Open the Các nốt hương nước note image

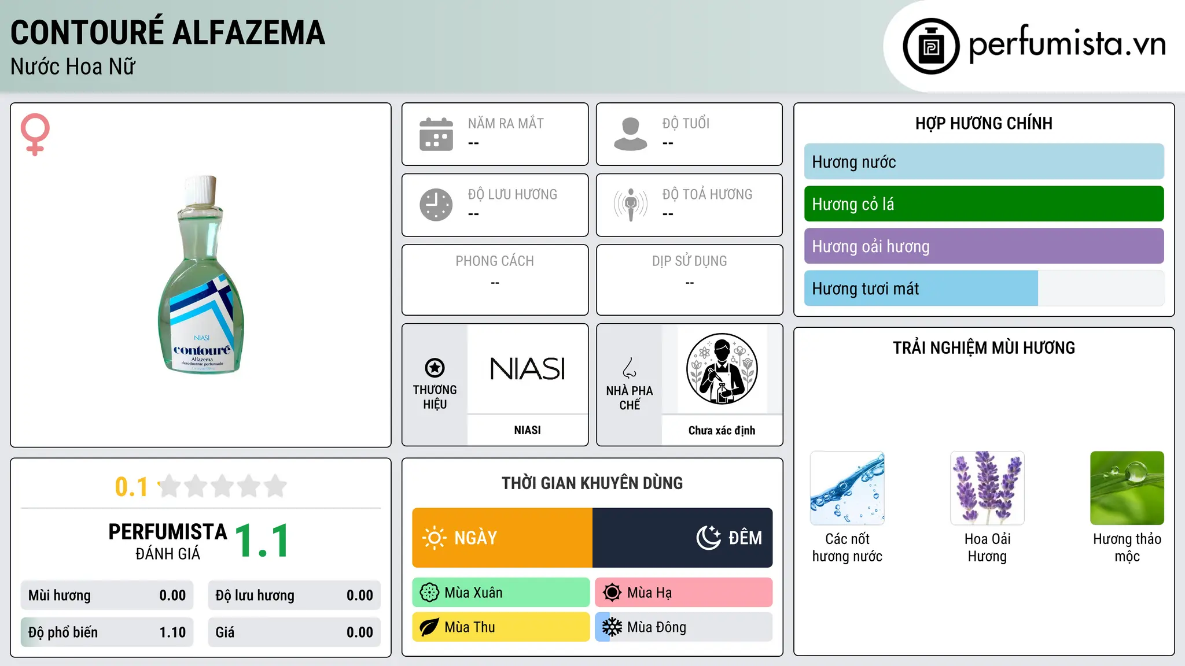coord(848,488)
